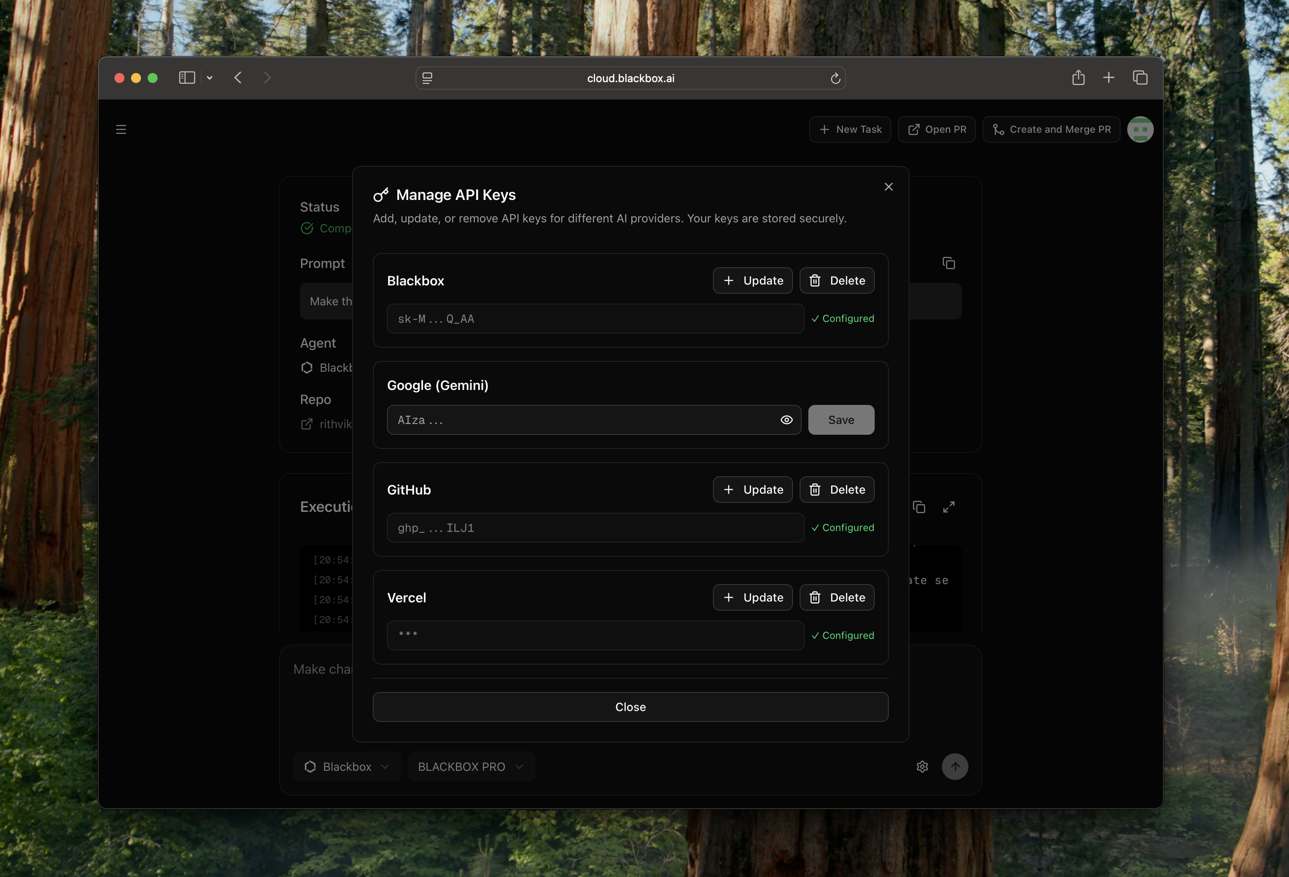Click Open PR

click(x=936, y=129)
